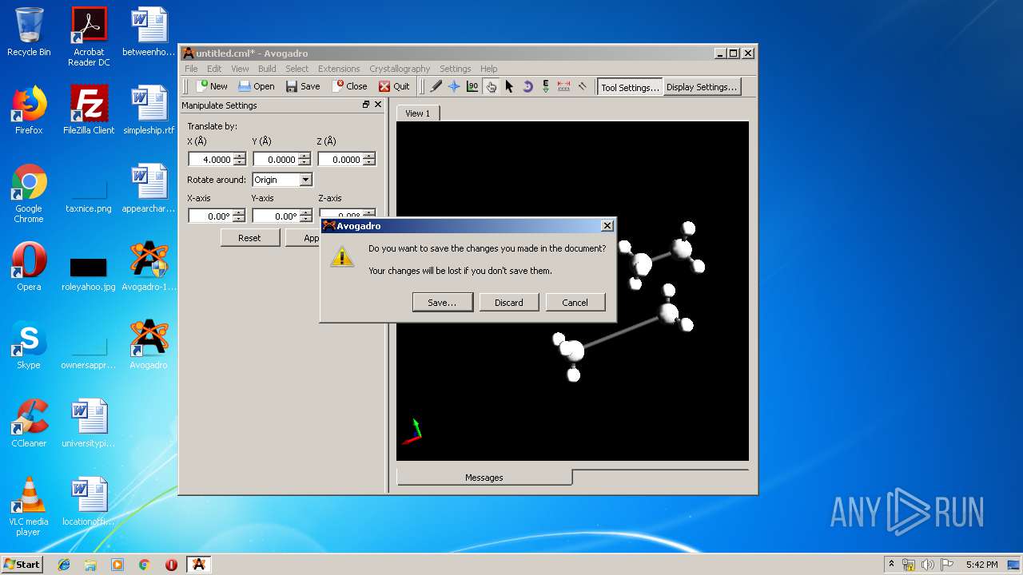Increase the Z translate value with stepper
Image resolution: width=1023 pixels, height=575 pixels.
pyautogui.click(x=368, y=156)
